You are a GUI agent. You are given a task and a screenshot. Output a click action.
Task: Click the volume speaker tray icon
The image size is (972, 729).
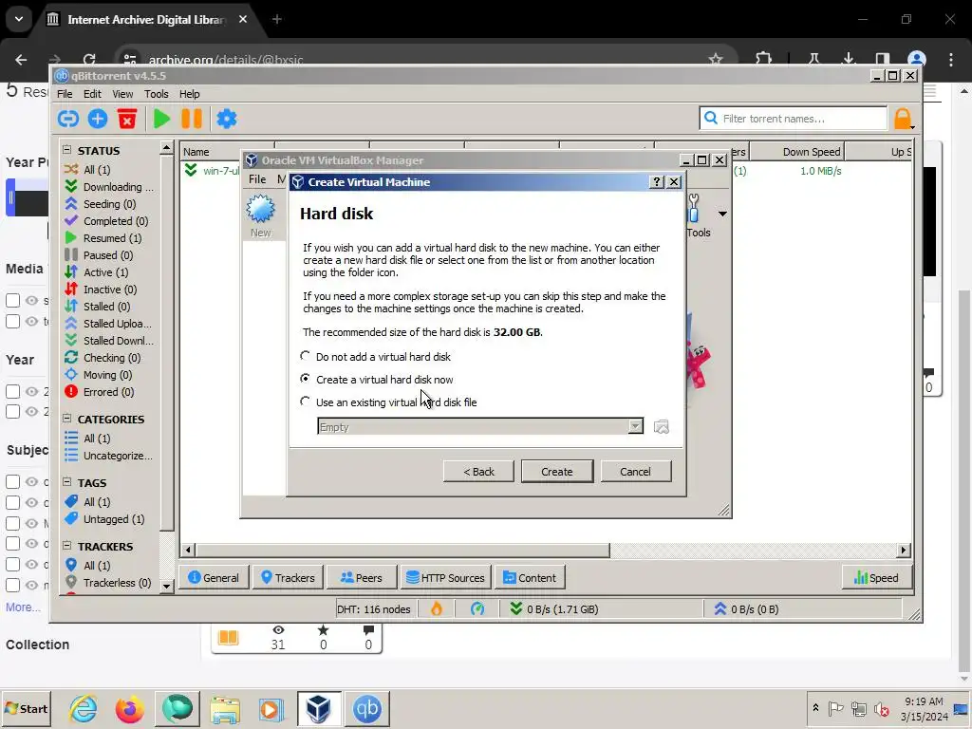point(882,708)
